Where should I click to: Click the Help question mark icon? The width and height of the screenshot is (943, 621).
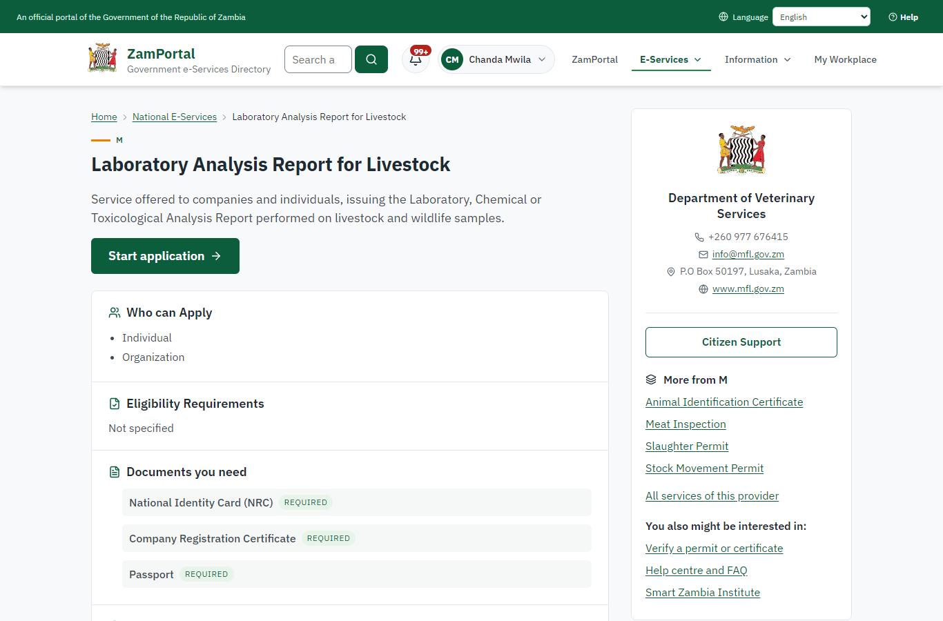(893, 17)
